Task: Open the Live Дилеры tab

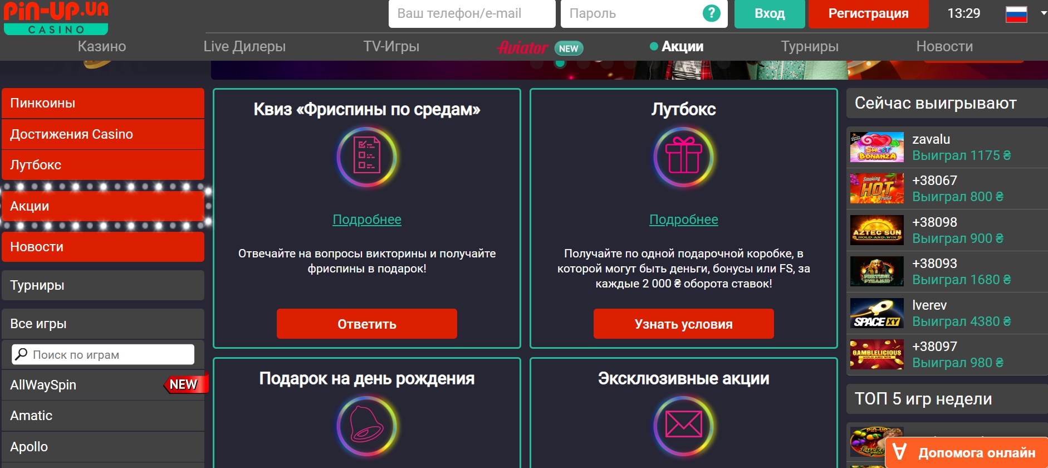Action: [244, 46]
